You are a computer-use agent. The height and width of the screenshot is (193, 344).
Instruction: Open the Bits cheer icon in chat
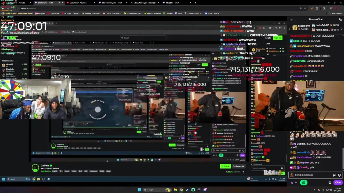pos(334,175)
